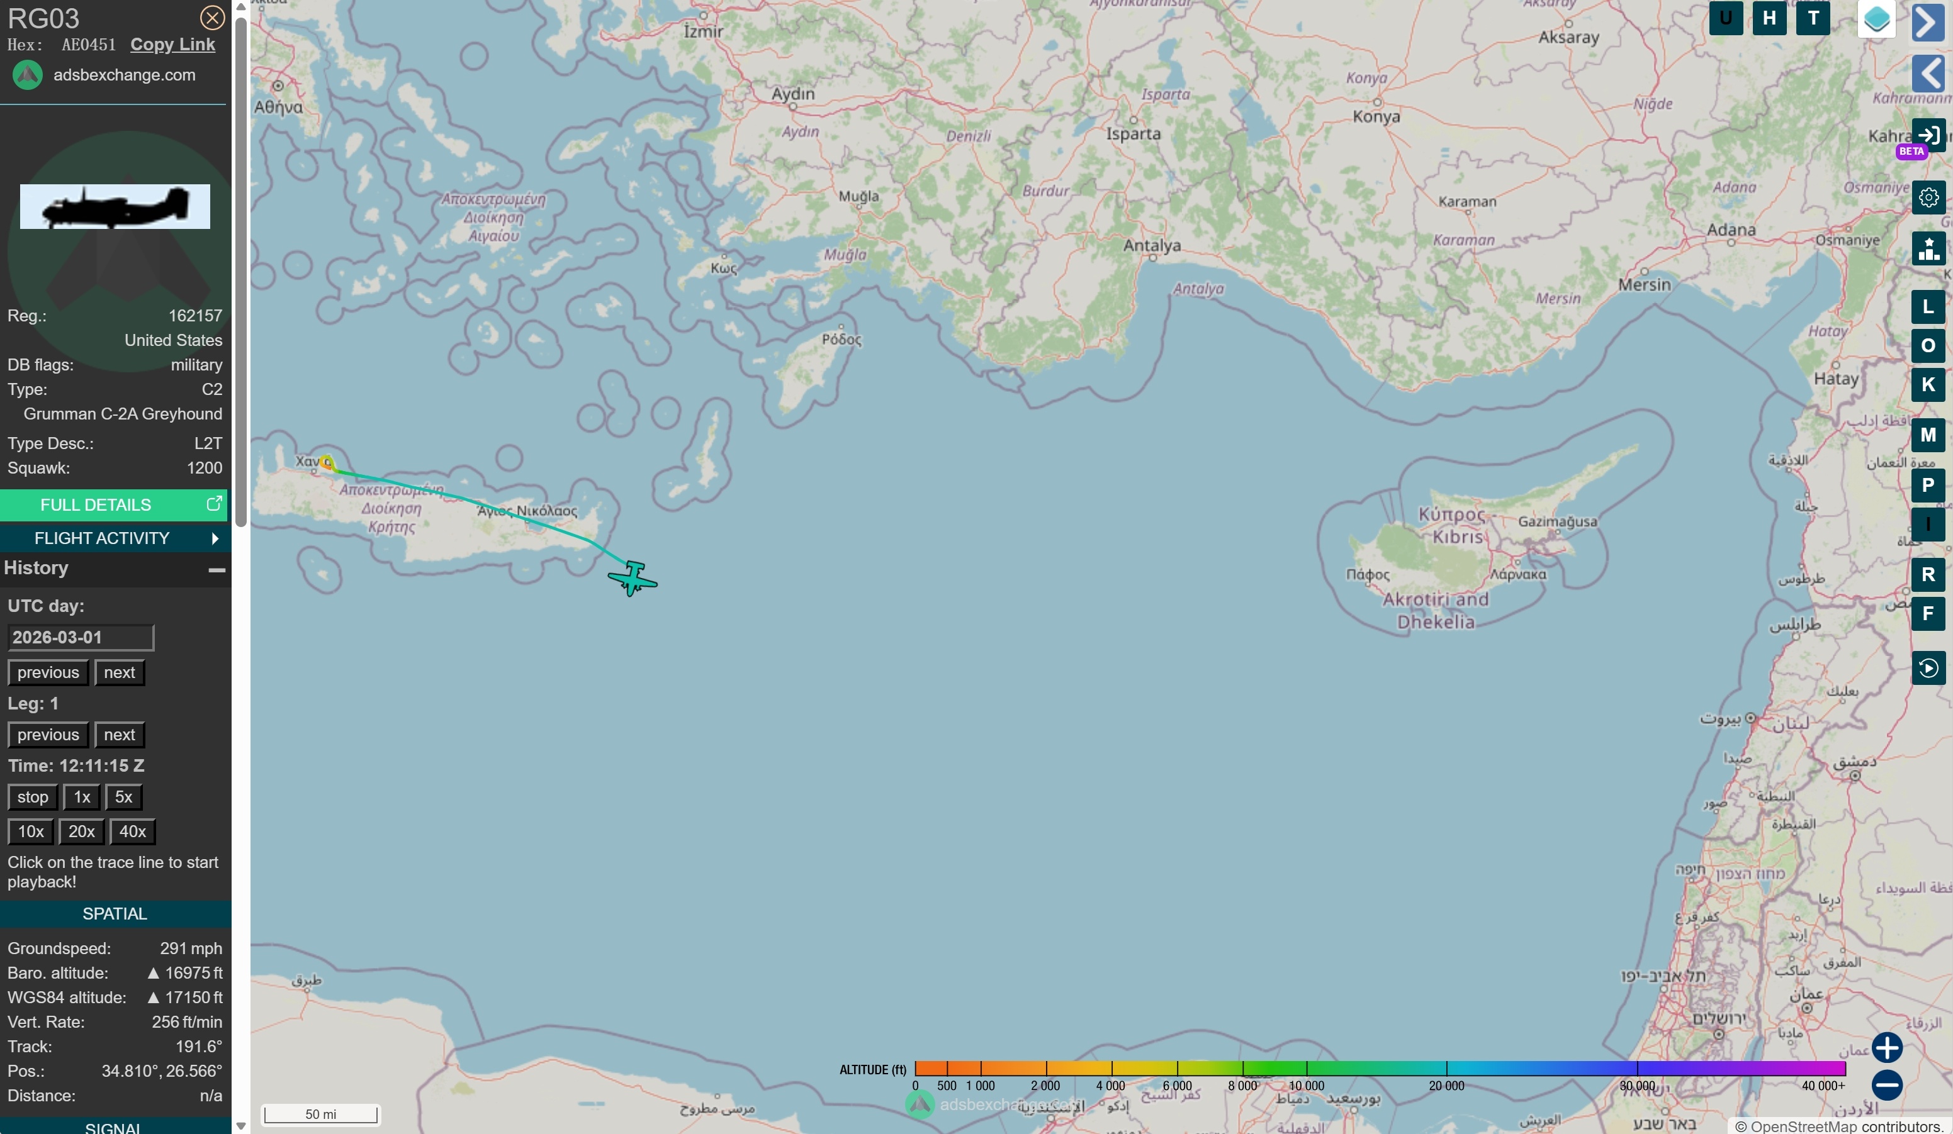Toggle the U filter button
1953x1134 pixels.
[x=1725, y=19]
